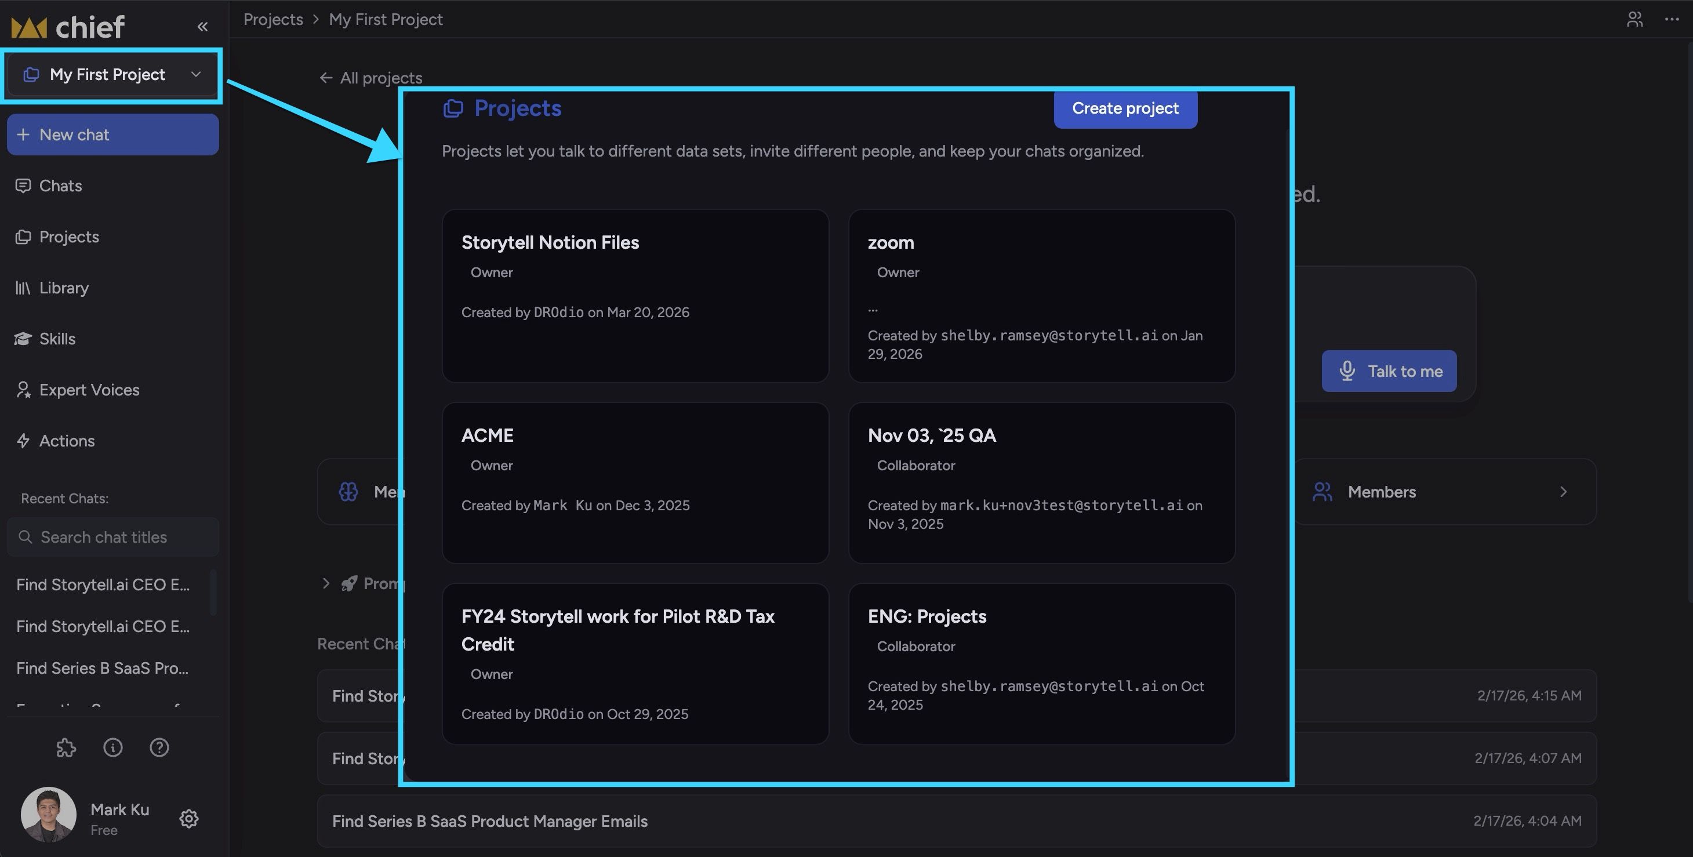The height and width of the screenshot is (857, 1693).
Task: Open the Storytell Notion Files project
Action: pos(635,296)
